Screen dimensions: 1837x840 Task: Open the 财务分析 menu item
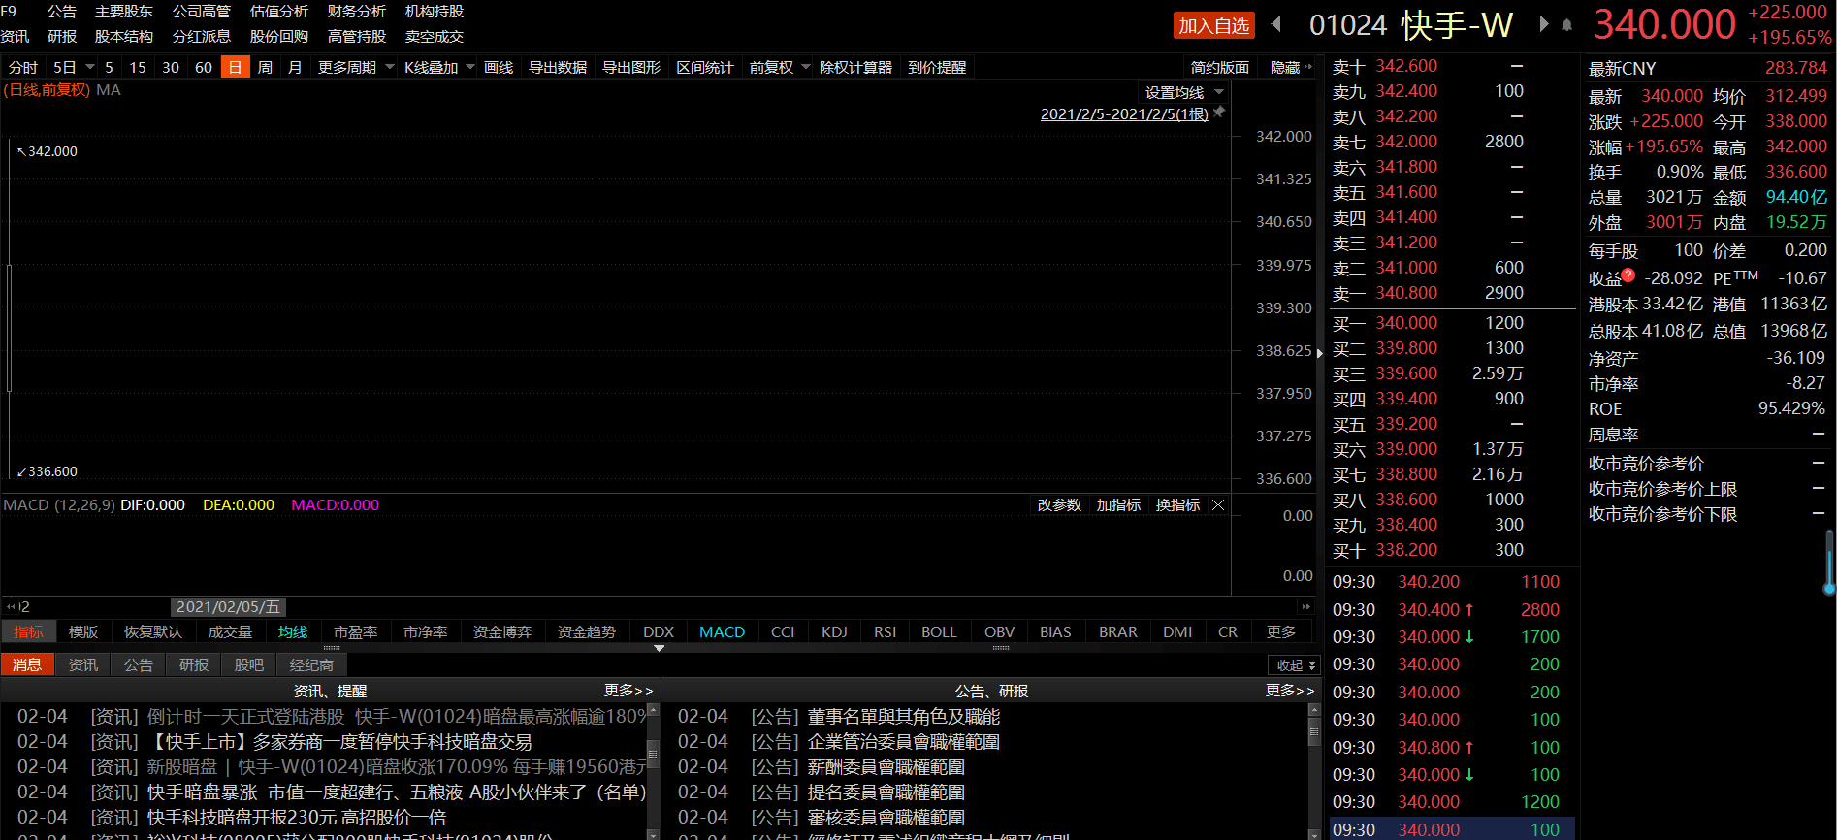coord(357,12)
